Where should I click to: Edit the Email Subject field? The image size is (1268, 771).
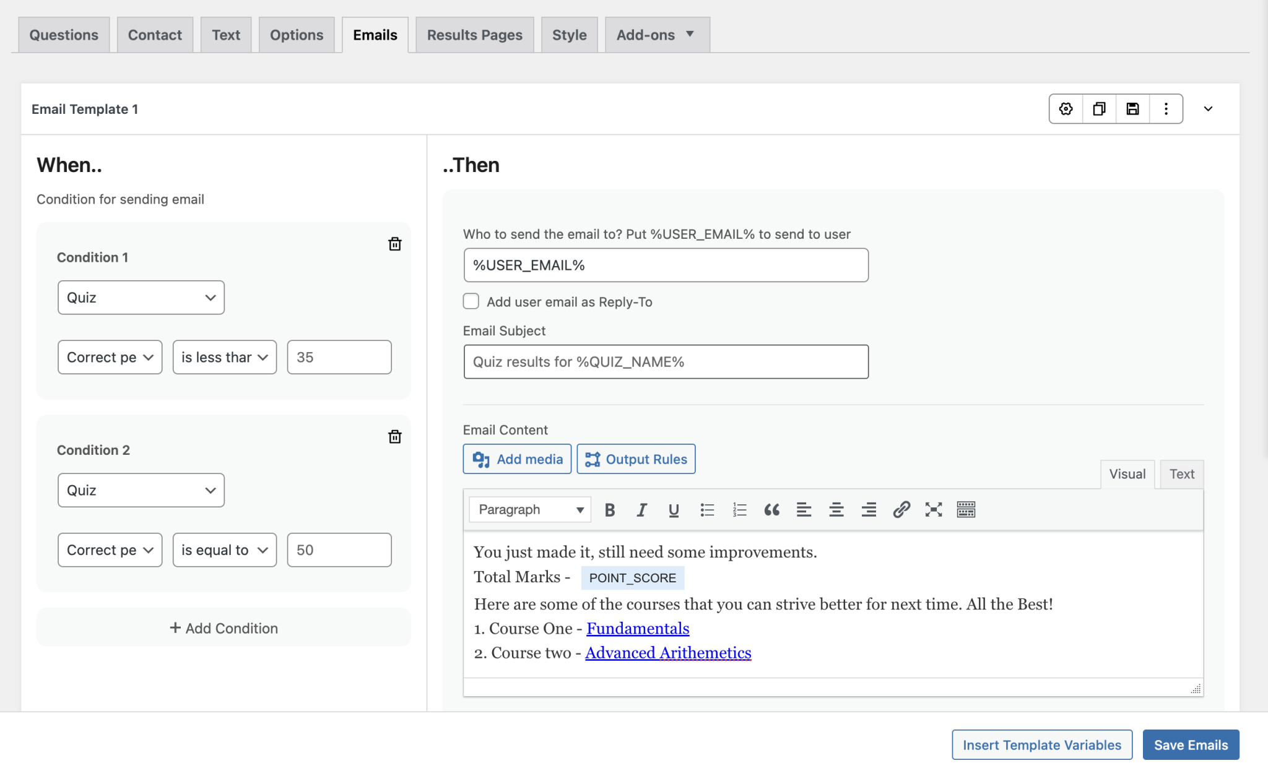pyautogui.click(x=665, y=361)
